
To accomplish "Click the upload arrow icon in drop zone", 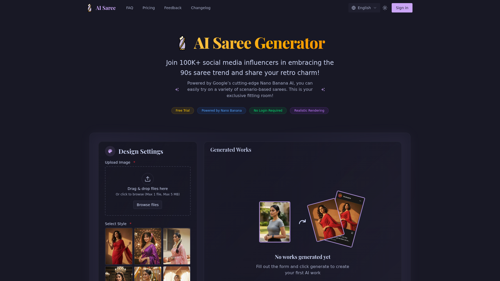I will pyautogui.click(x=148, y=179).
